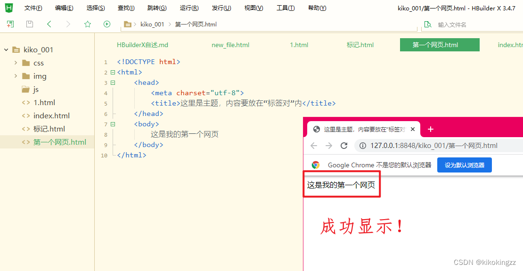
Task: Open index.html in the project tree
Action: 52,116
